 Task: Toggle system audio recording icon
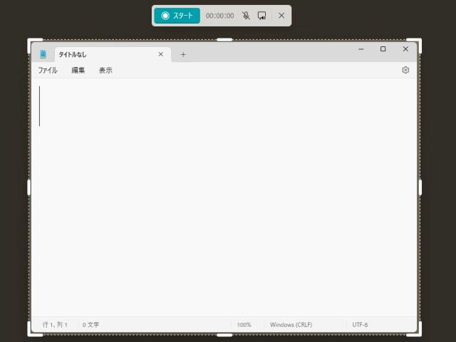click(x=261, y=16)
